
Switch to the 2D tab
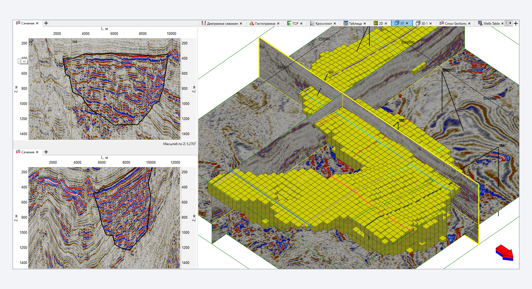pyautogui.click(x=380, y=23)
